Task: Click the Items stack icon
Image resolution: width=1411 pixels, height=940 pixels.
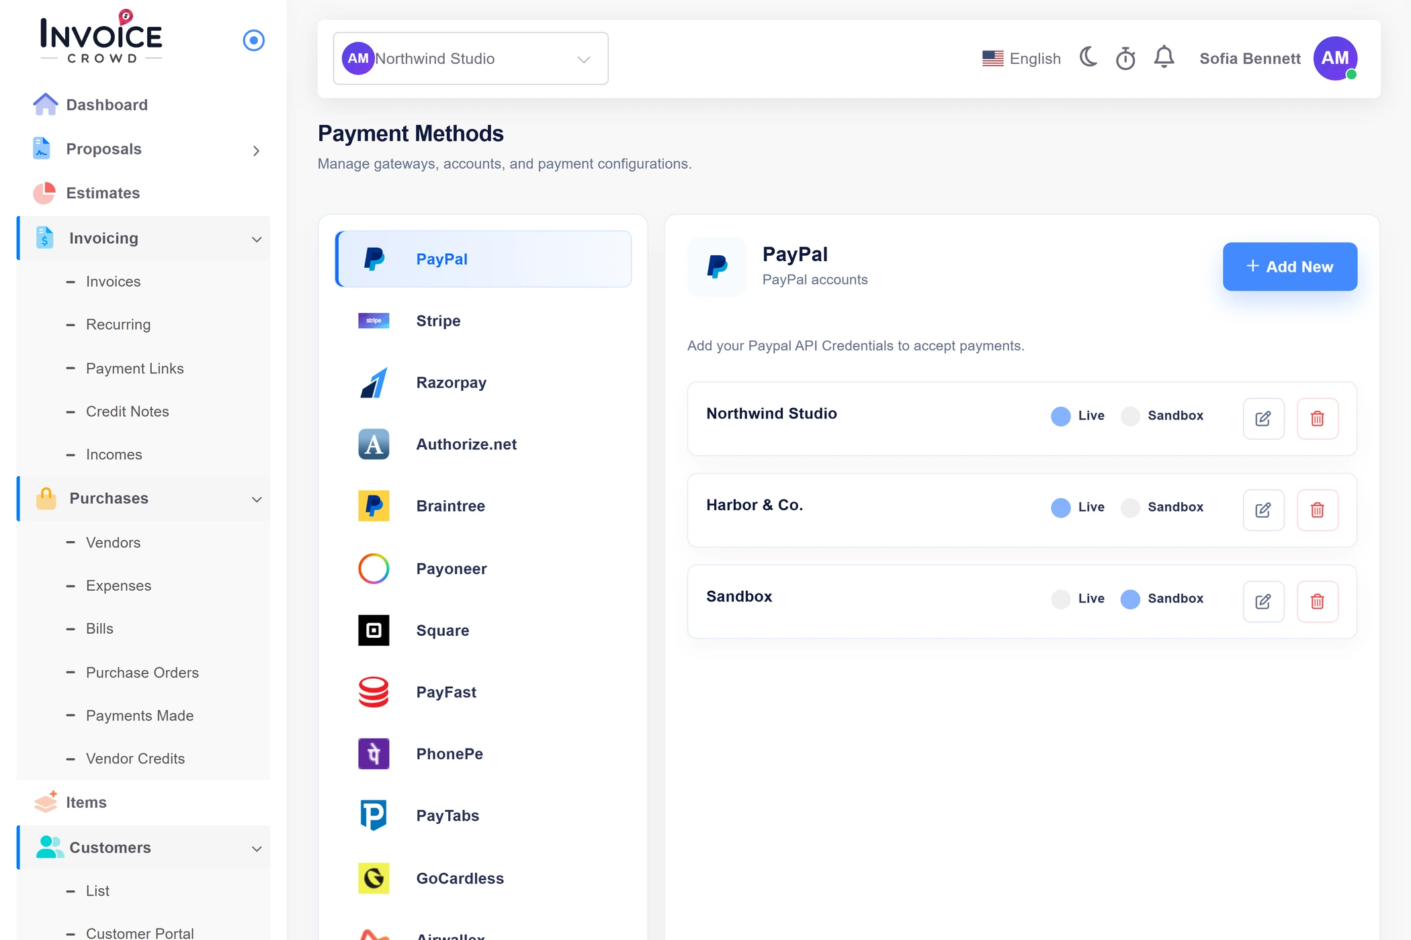Action: click(46, 801)
